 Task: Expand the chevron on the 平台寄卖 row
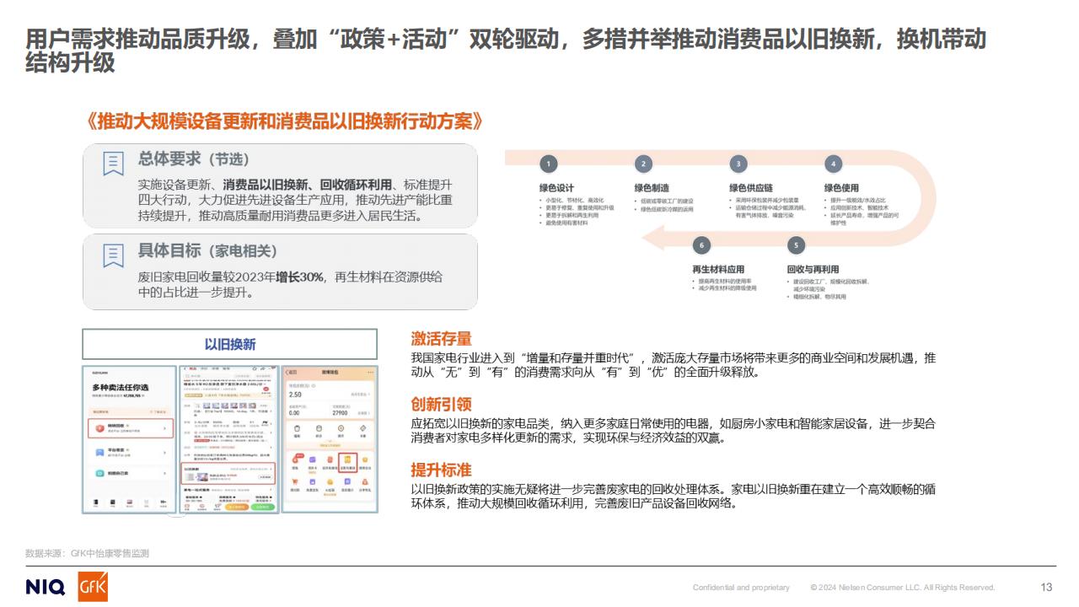164,453
